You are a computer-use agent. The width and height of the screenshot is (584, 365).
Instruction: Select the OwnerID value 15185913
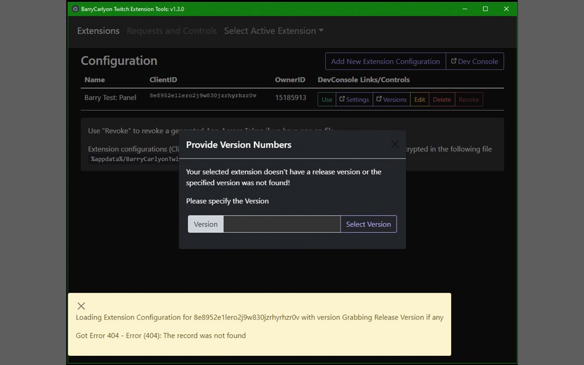[291, 98]
